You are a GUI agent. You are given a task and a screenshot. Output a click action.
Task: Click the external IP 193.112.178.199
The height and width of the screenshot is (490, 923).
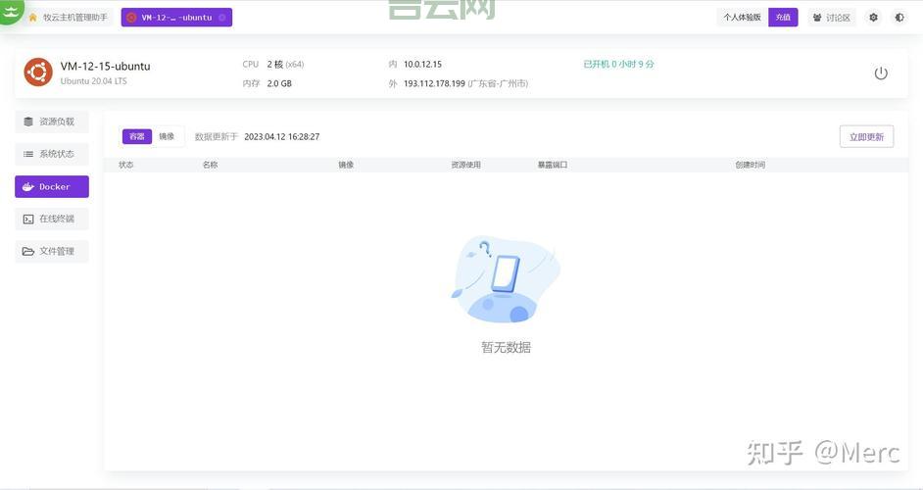click(x=434, y=83)
